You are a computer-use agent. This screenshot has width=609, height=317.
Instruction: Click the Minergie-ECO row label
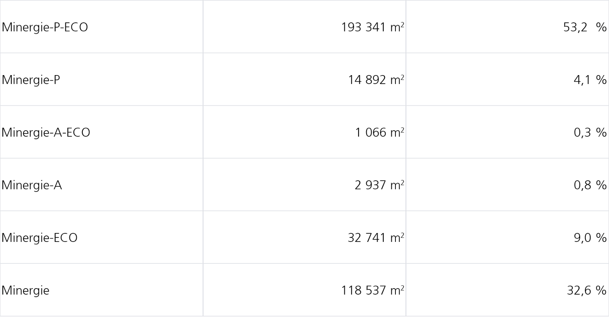(39, 238)
